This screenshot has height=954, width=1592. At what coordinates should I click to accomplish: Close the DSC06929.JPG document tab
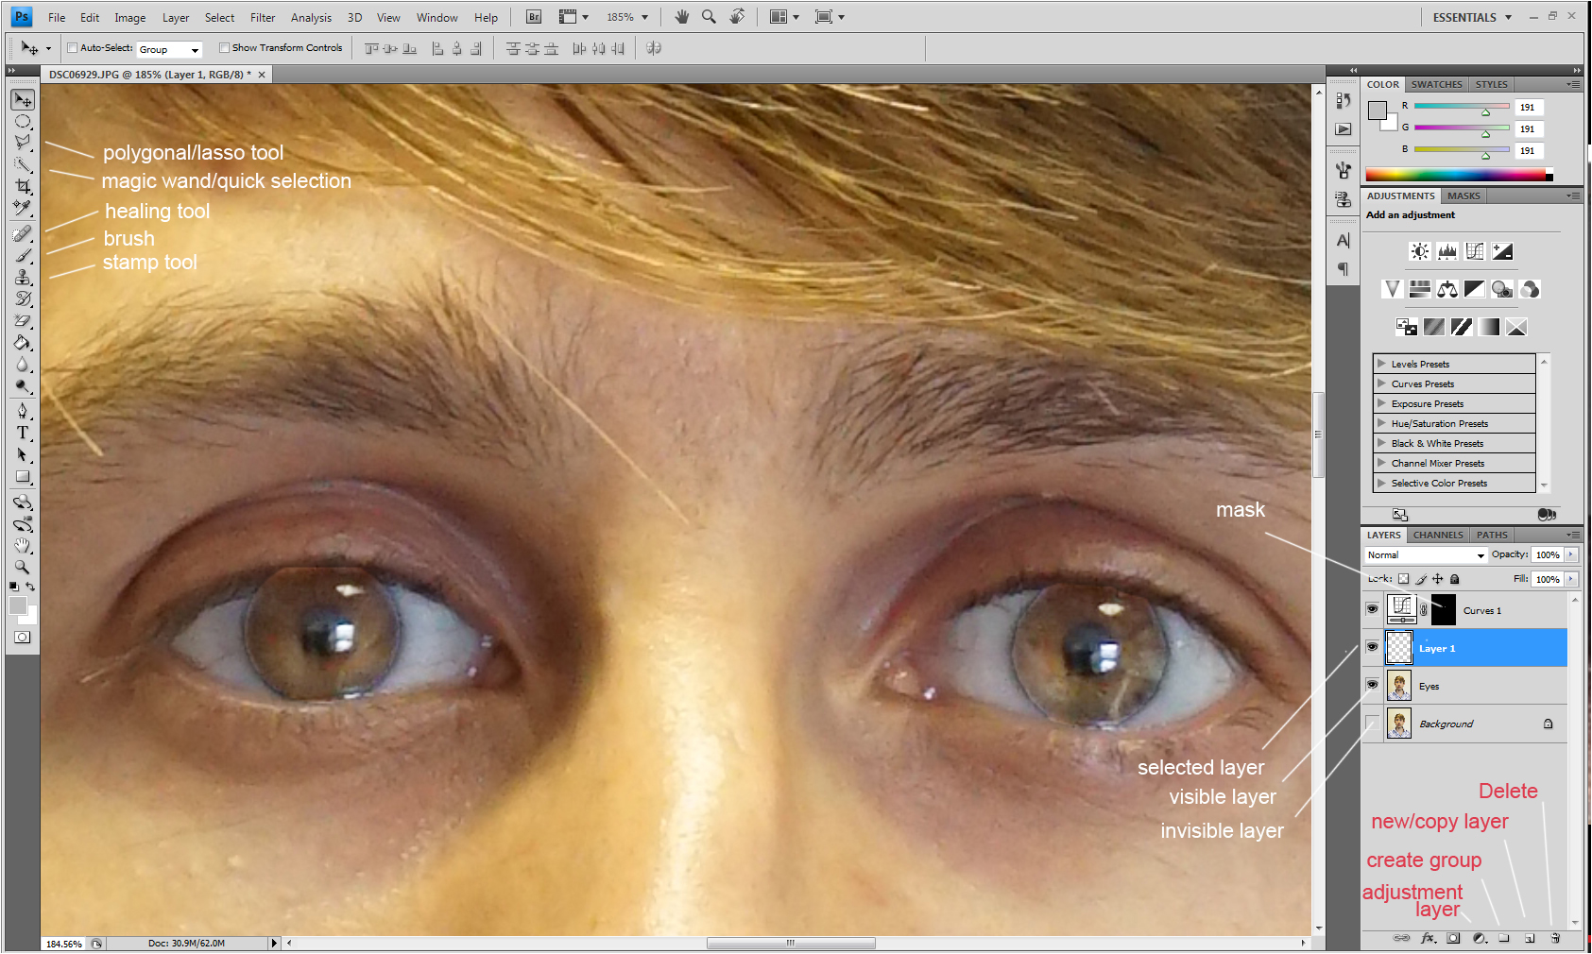(262, 75)
